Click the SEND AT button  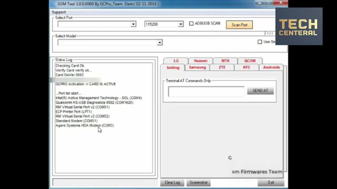260,91
